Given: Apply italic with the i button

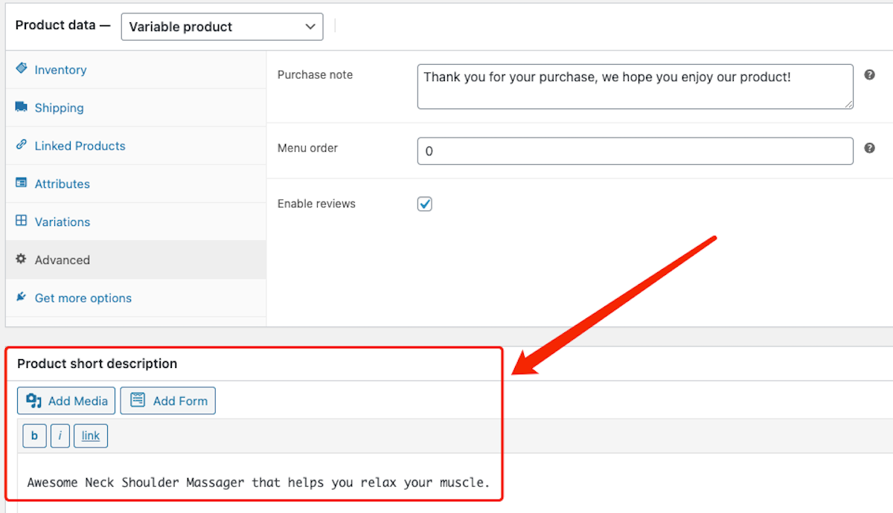Looking at the screenshot, I should pyautogui.click(x=60, y=436).
